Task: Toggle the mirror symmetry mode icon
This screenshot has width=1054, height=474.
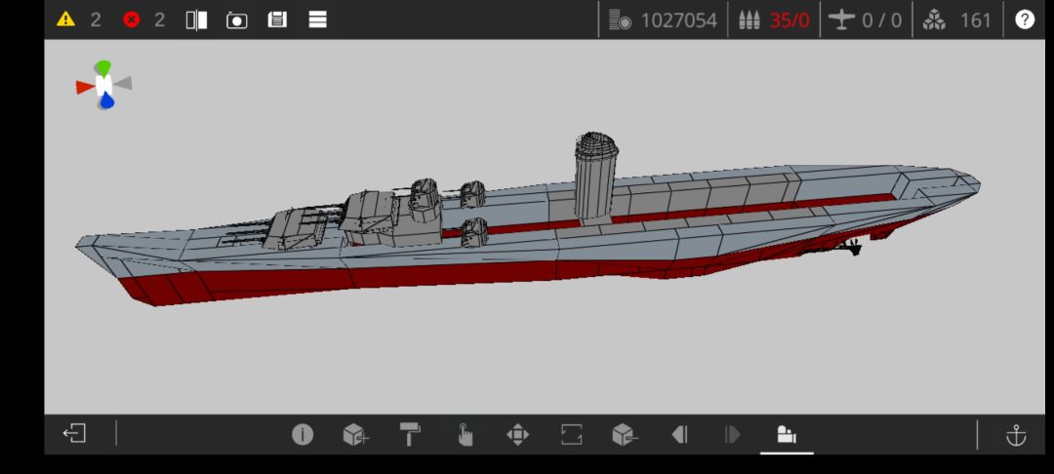Action: click(196, 20)
